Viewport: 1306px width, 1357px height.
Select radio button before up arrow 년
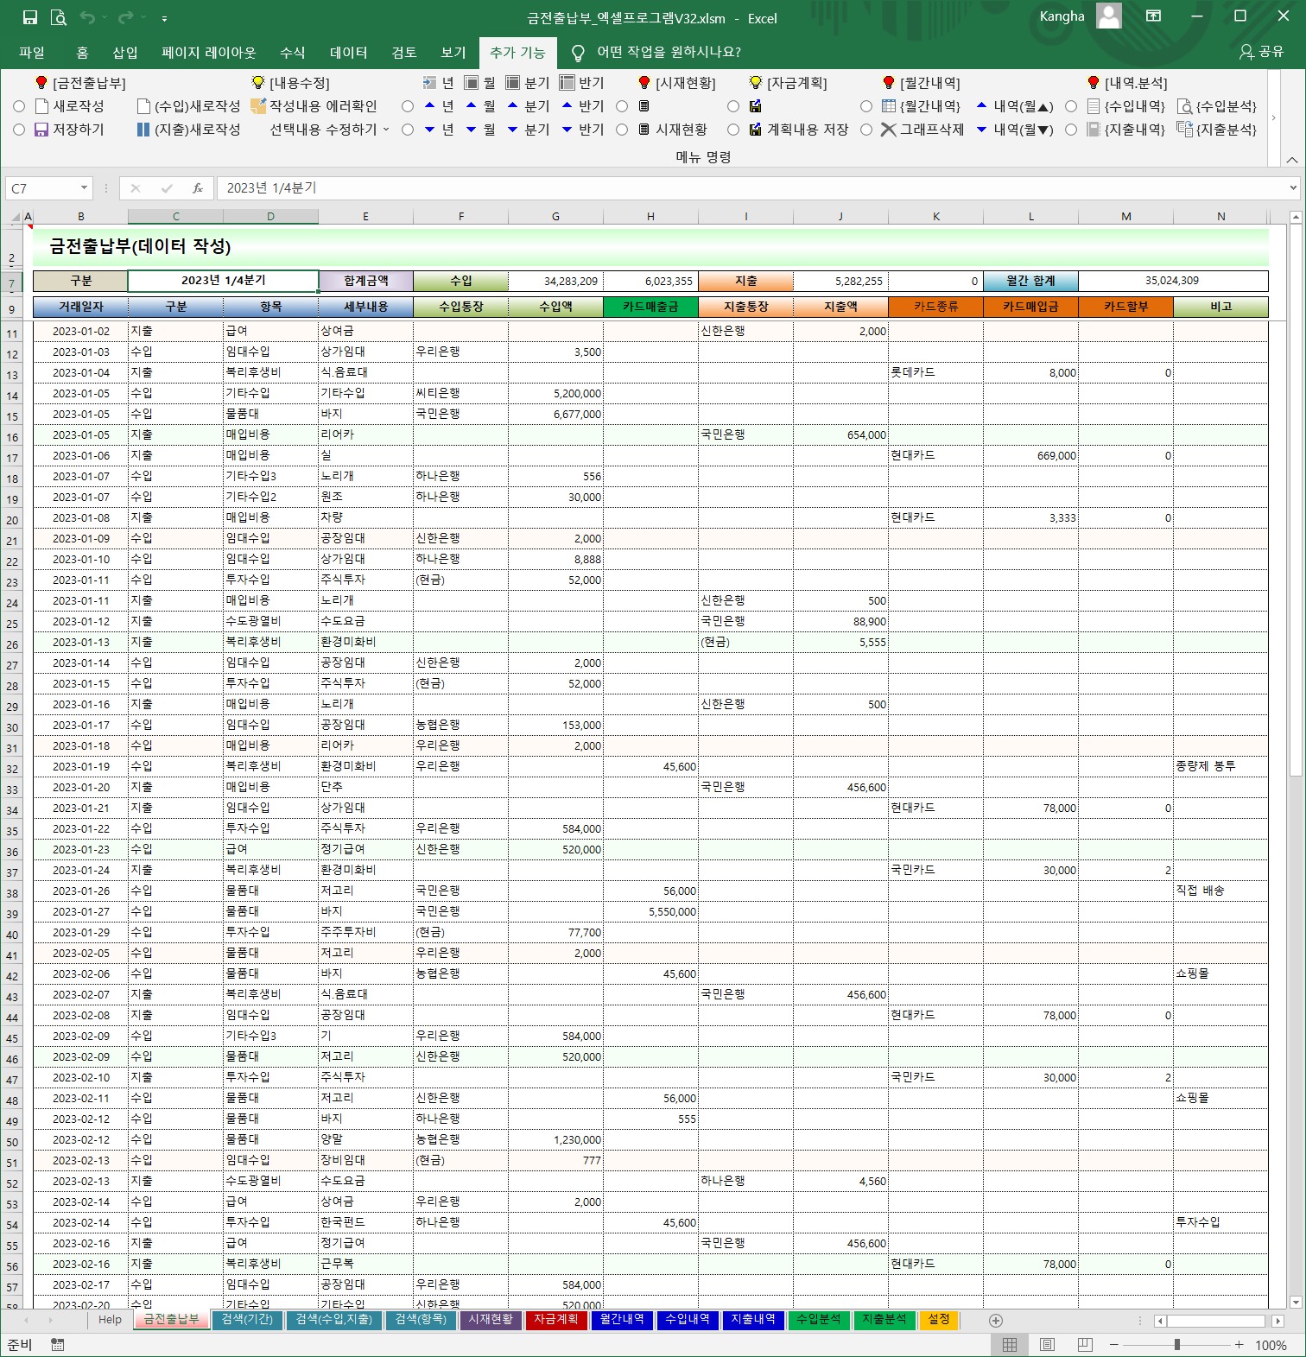tap(408, 106)
